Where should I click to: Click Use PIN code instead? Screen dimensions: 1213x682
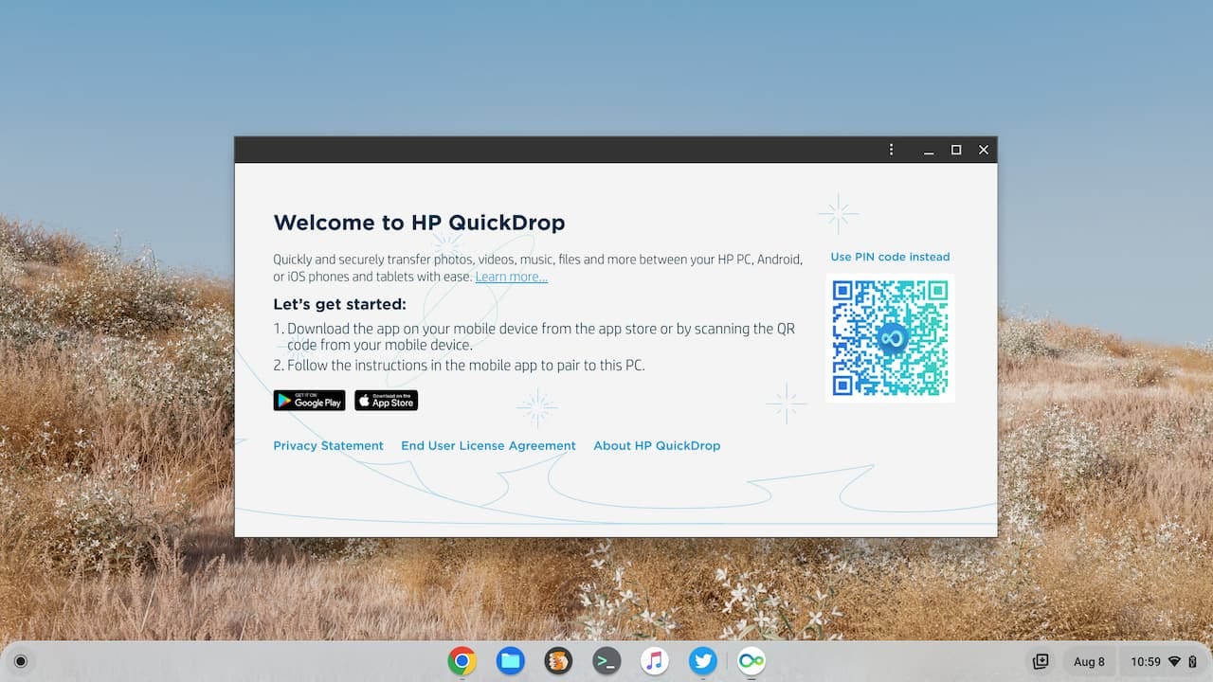(890, 257)
